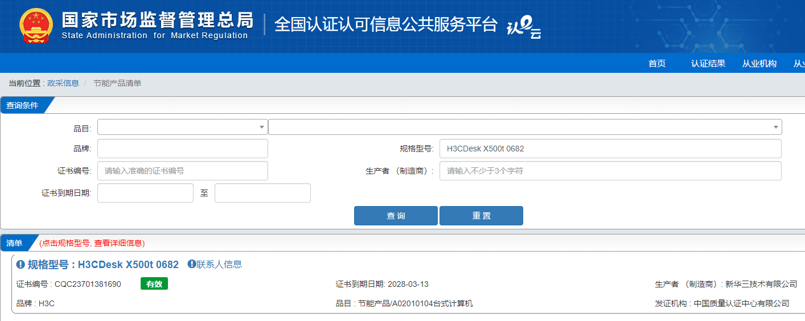Focus the 证书编号 input field

[x=183, y=171]
